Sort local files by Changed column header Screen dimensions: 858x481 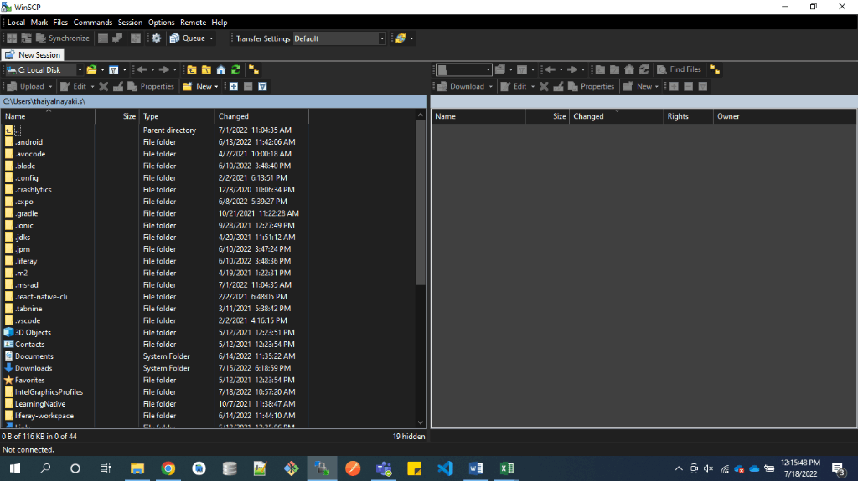pos(261,116)
